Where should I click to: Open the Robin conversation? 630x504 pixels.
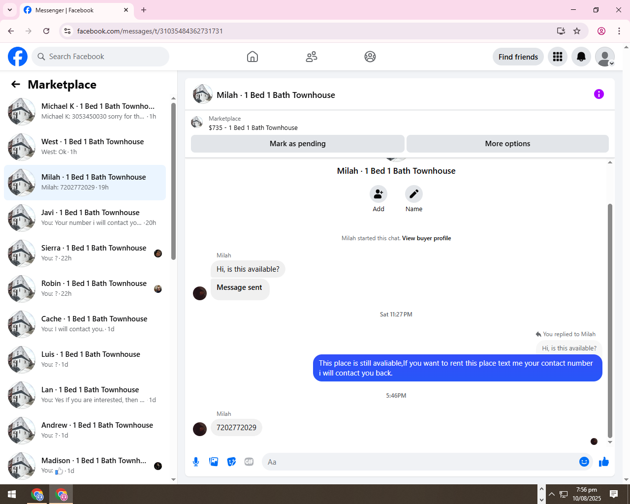coord(85,289)
